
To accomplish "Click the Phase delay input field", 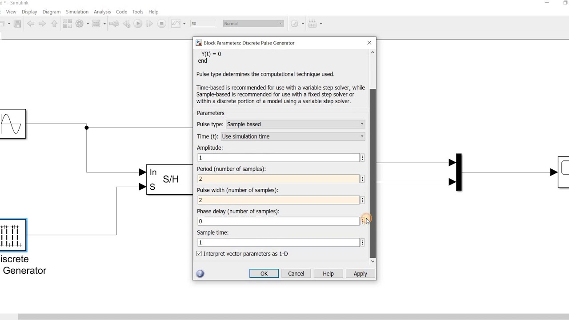I will click(278, 221).
